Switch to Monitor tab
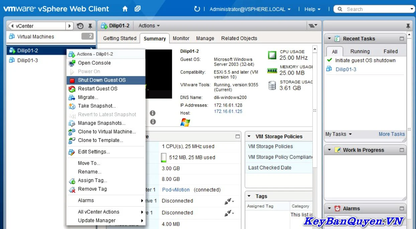The width and height of the screenshot is (416, 229). (x=181, y=38)
